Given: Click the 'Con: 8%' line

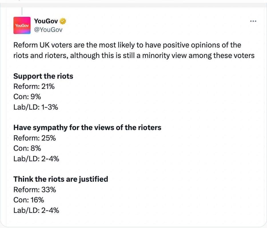Looking at the screenshot, I should [27, 148].
